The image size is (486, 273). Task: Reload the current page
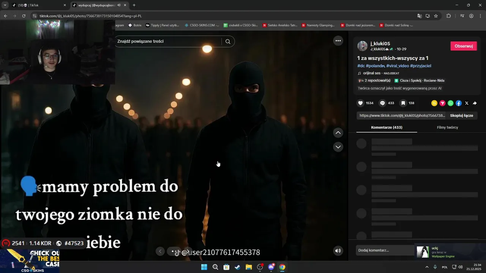click(24, 16)
